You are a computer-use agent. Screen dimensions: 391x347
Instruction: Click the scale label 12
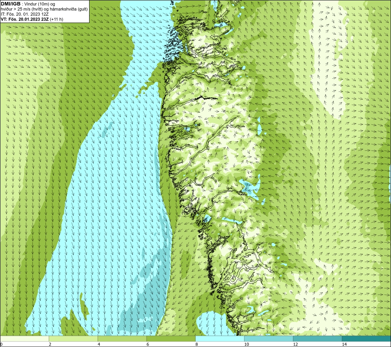pyautogui.click(x=295, y=344)
